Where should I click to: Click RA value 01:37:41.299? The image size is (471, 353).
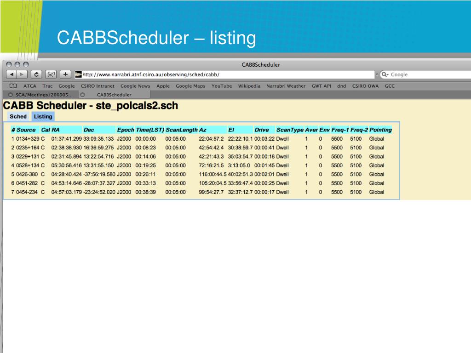66,139
